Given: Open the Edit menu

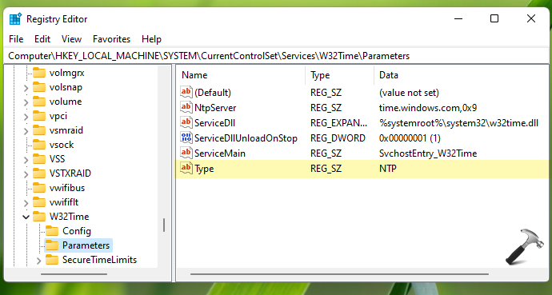Looking at the screenshot, I should pyautogui.click(x=42, y=39).
